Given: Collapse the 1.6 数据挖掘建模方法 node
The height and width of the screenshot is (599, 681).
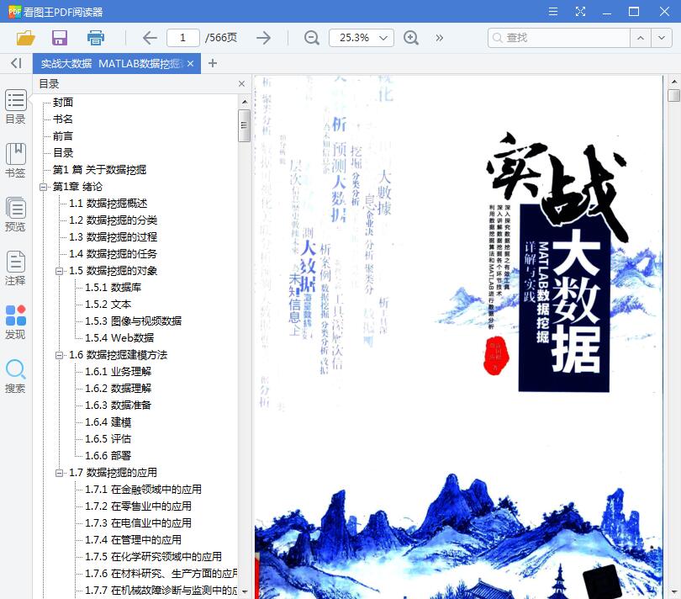Looking at the screenshot, I should point(59,355).
